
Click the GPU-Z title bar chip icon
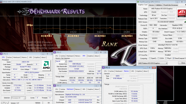138,2
